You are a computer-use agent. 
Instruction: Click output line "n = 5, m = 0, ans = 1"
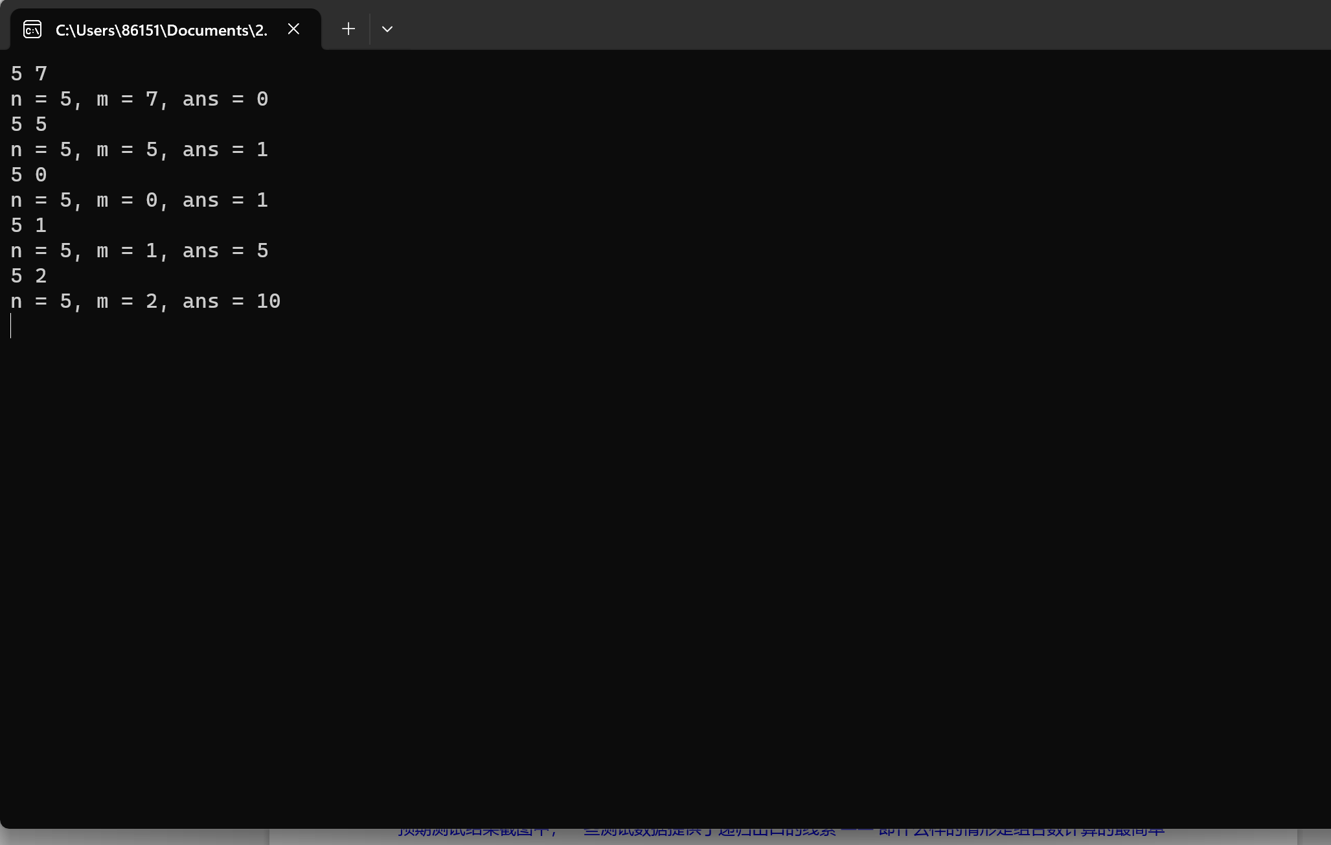coord(139,200)
